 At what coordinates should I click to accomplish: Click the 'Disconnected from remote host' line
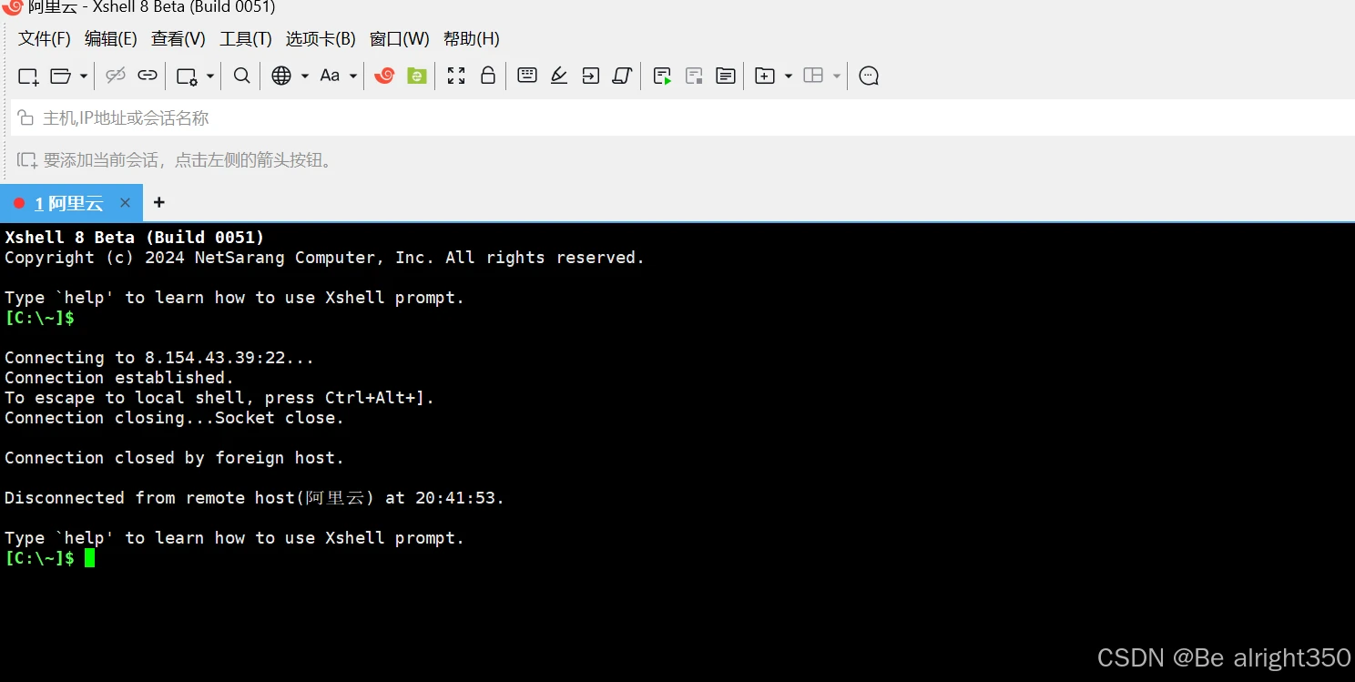tap(254, 498)
